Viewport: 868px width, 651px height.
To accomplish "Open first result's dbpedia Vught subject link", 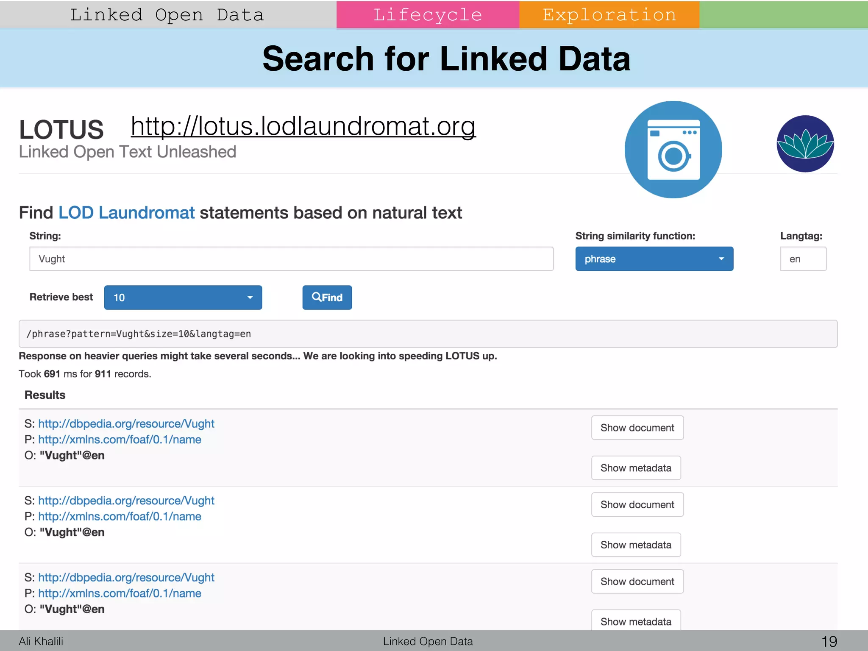I will (126, 424).
